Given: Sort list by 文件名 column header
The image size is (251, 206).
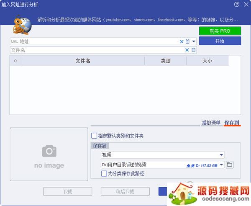Looking at the screenshot, I should point(83,61).
